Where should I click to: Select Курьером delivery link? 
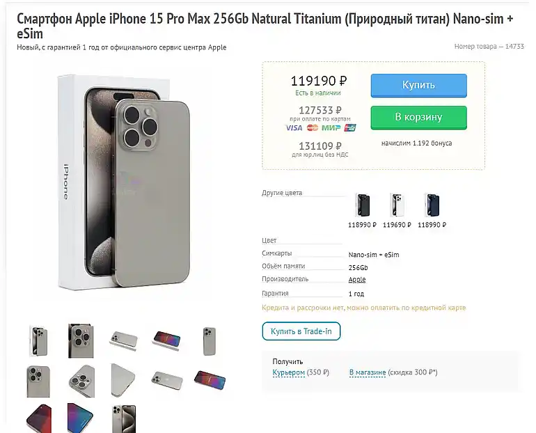(288, 373)
